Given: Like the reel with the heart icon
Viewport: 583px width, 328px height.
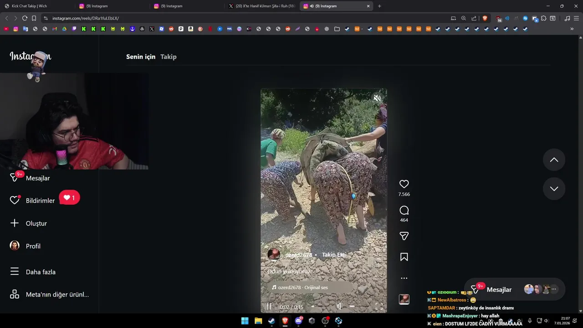Looking at the screenshot, I should tap(404, 184).
